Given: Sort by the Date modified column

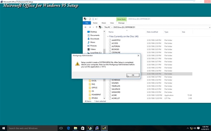Looking at the screenshot, I should click(152, 32).
